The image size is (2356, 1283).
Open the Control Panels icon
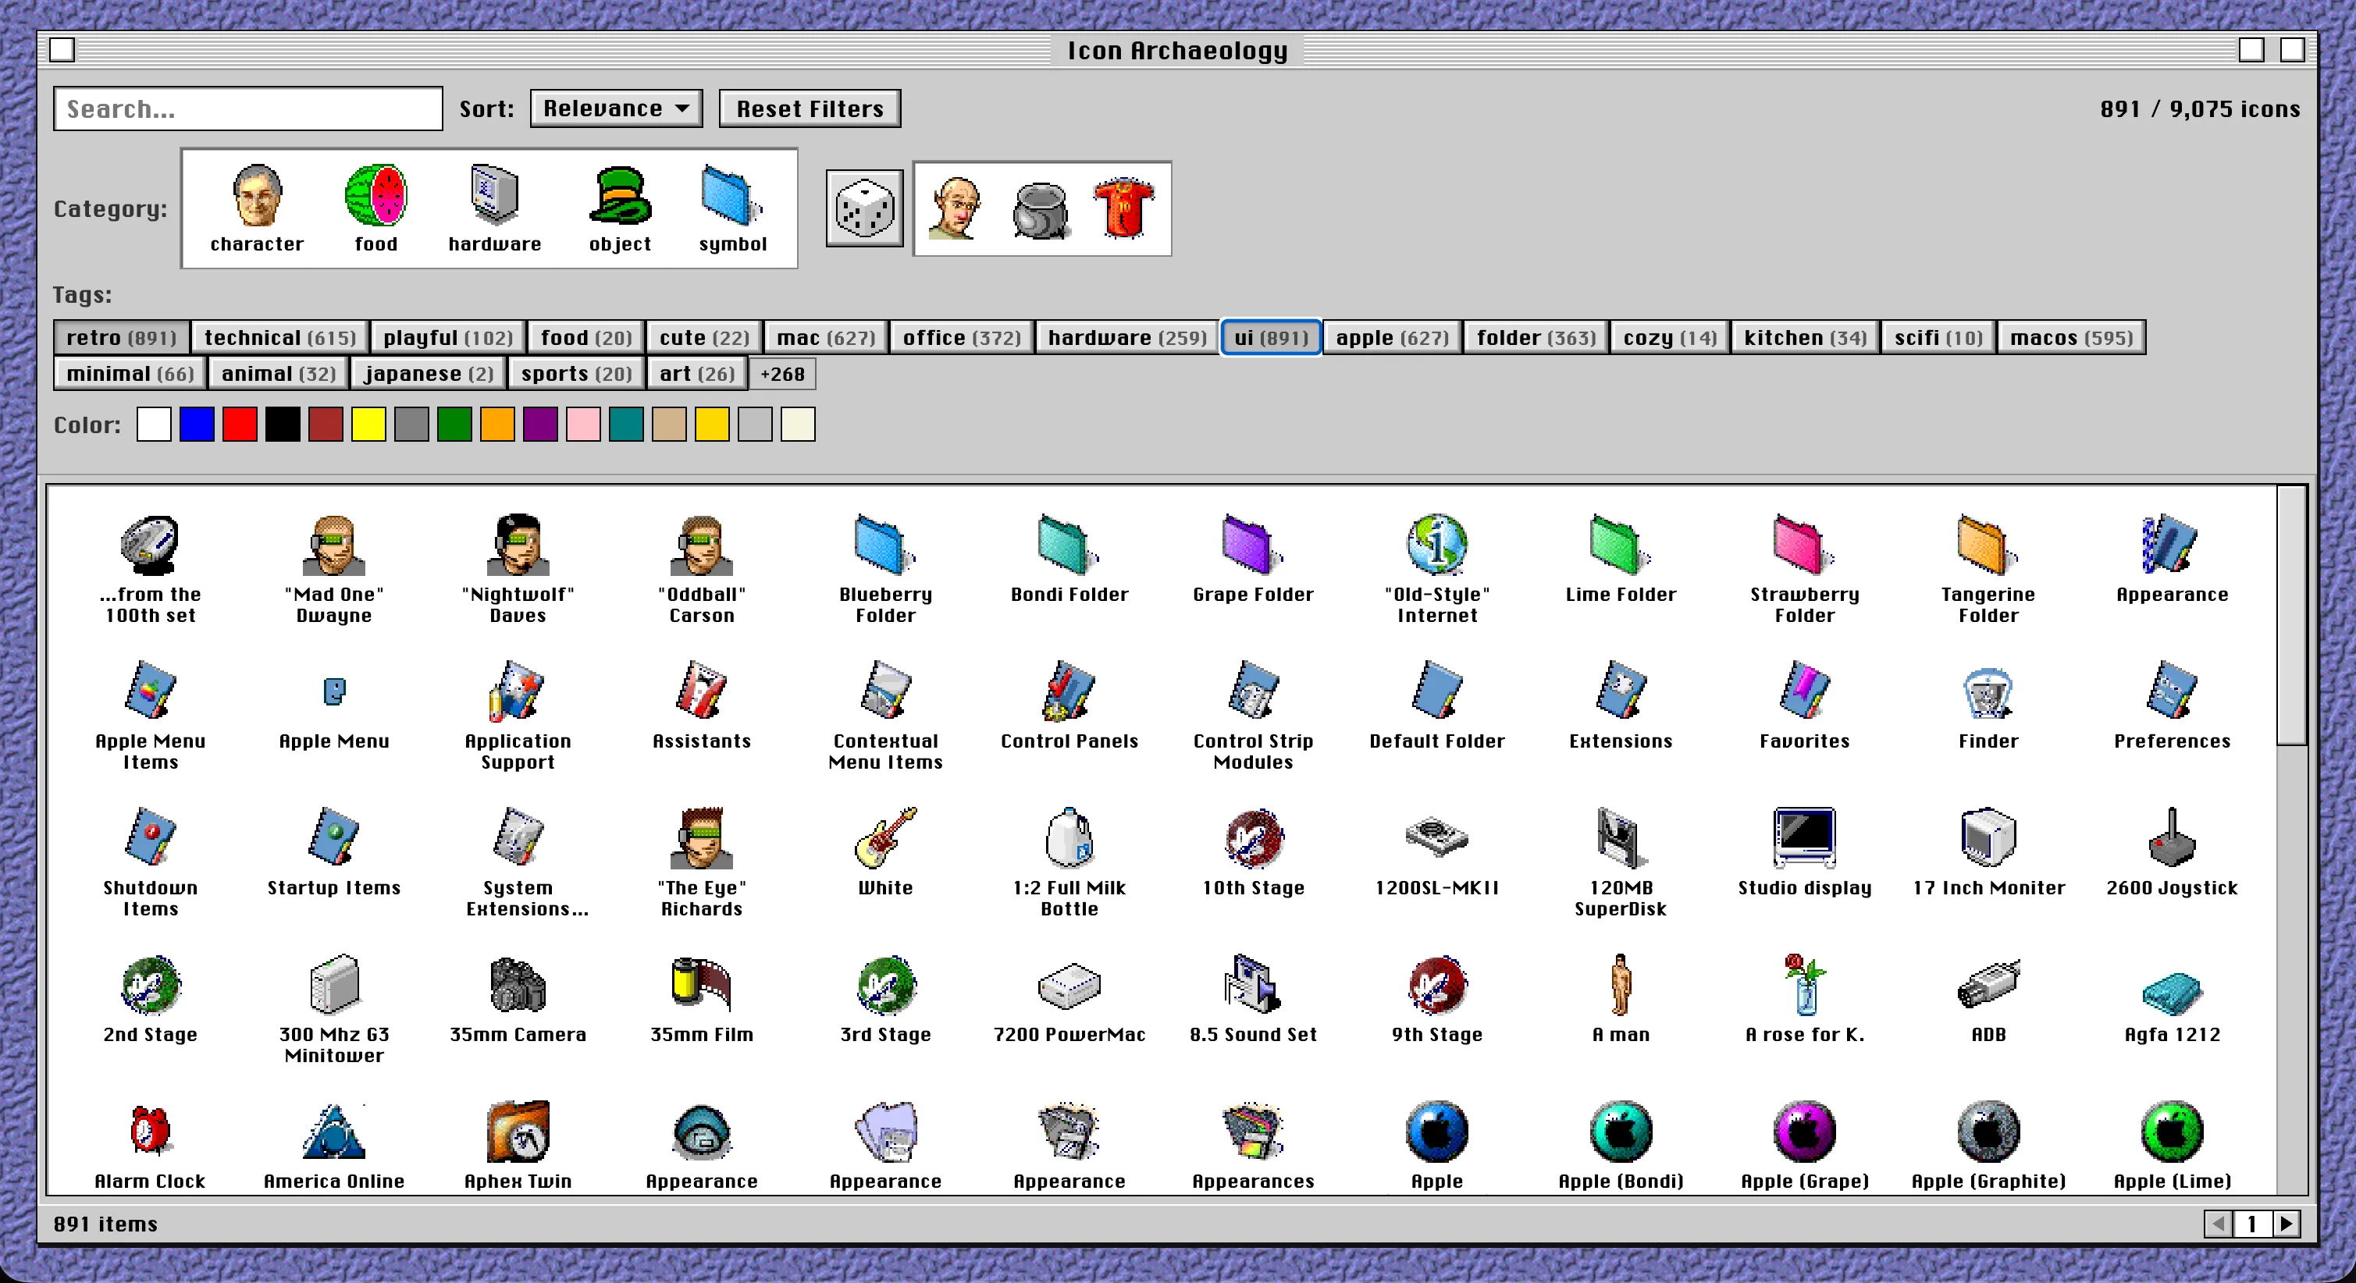1068,692
